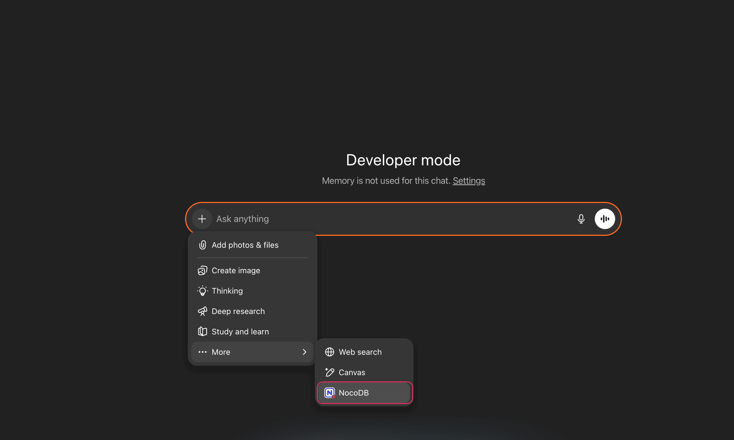Click the Create image icon
Image resolution: width=734 pixels, height=440 pixels.
(202, 270)
